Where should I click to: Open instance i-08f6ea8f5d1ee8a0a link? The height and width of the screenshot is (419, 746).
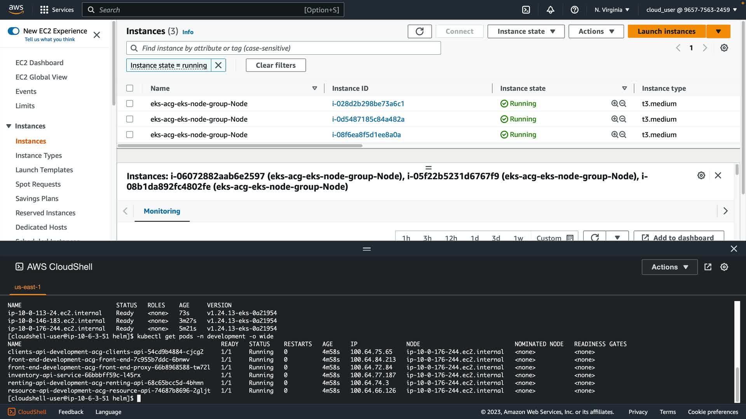click(366, 135)
